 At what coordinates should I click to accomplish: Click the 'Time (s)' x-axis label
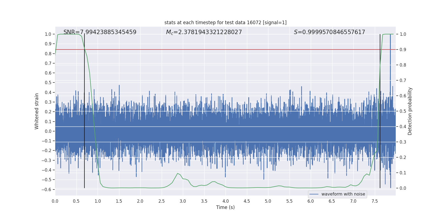225,207
